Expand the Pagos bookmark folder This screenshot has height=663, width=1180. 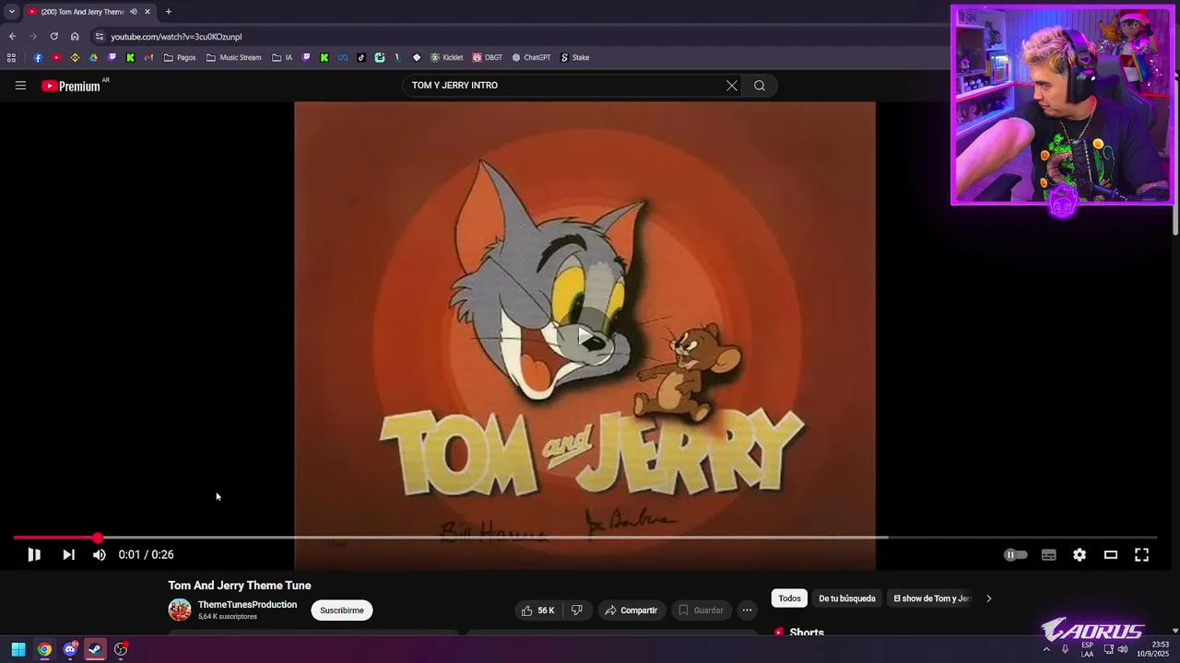point(180,57)
